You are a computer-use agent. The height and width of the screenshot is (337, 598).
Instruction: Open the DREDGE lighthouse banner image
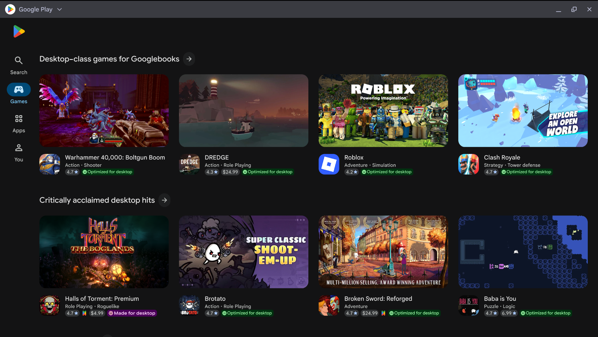coord(244,110)
